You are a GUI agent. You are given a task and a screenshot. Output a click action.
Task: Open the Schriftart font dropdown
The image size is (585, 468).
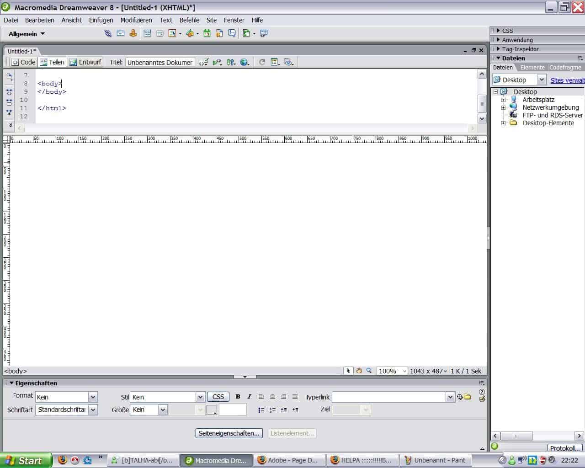pyautogui.click(x=93, y=409)
